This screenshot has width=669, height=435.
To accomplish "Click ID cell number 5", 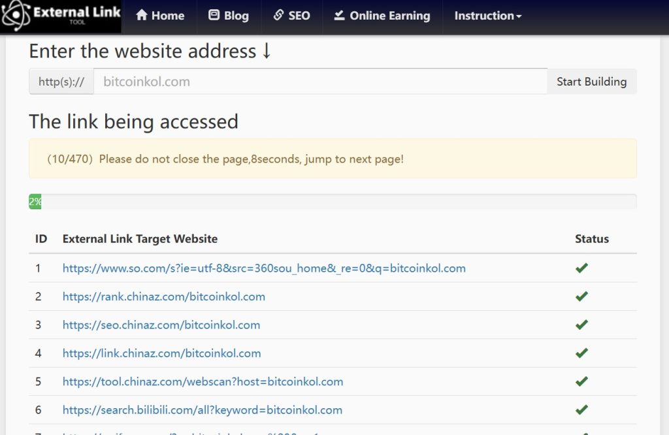I will click(x=38, y=381).
